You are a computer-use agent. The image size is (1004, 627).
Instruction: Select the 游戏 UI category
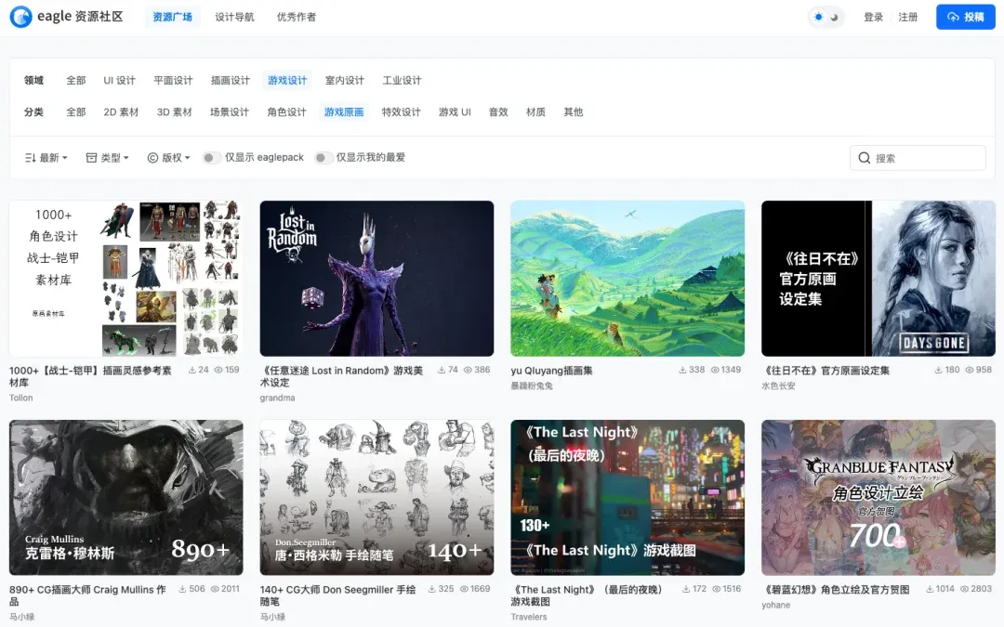455,112
